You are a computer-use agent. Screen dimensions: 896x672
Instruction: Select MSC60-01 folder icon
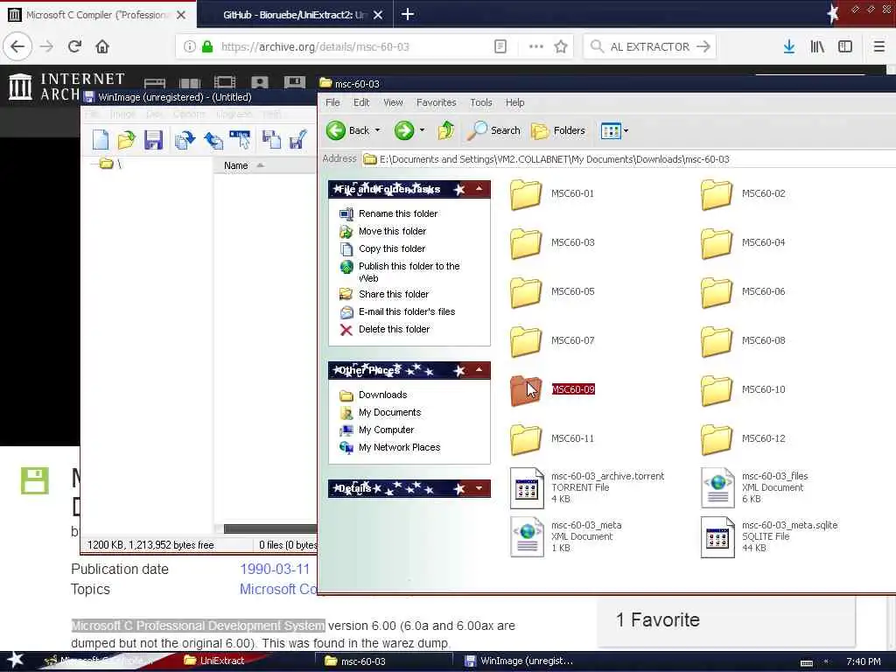click(x=526, y=193)
